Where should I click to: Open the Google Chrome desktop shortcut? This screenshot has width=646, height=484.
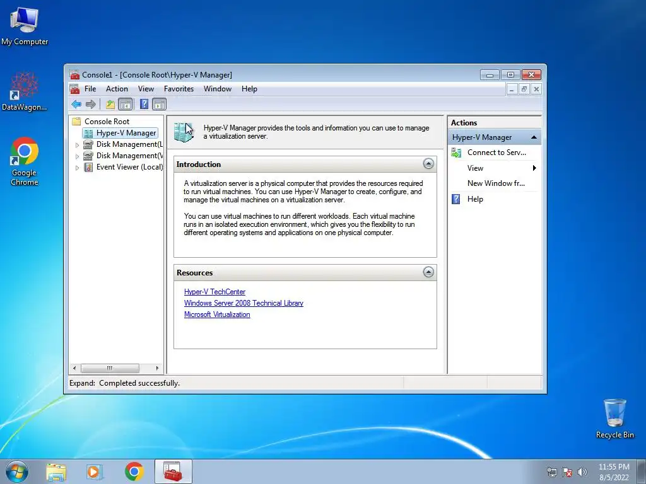[25, 161]
